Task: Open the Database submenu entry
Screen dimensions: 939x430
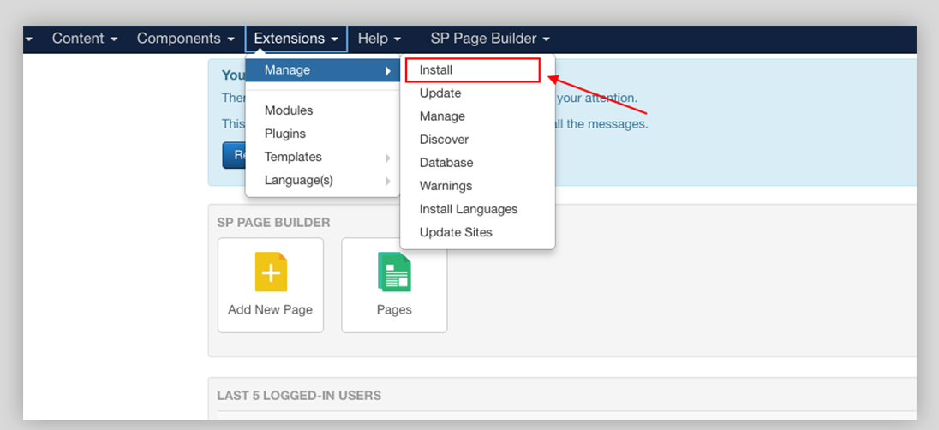Action: coord(446,163)
